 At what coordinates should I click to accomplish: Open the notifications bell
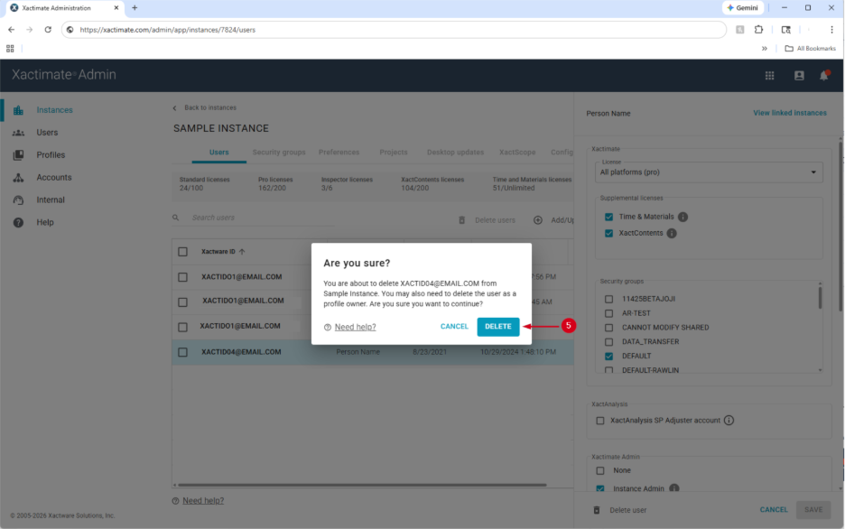point(824,76)
